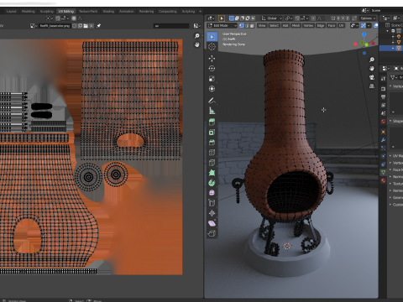
Task: Open the Modifier properties wrench tab
Action: pos(383,140)
